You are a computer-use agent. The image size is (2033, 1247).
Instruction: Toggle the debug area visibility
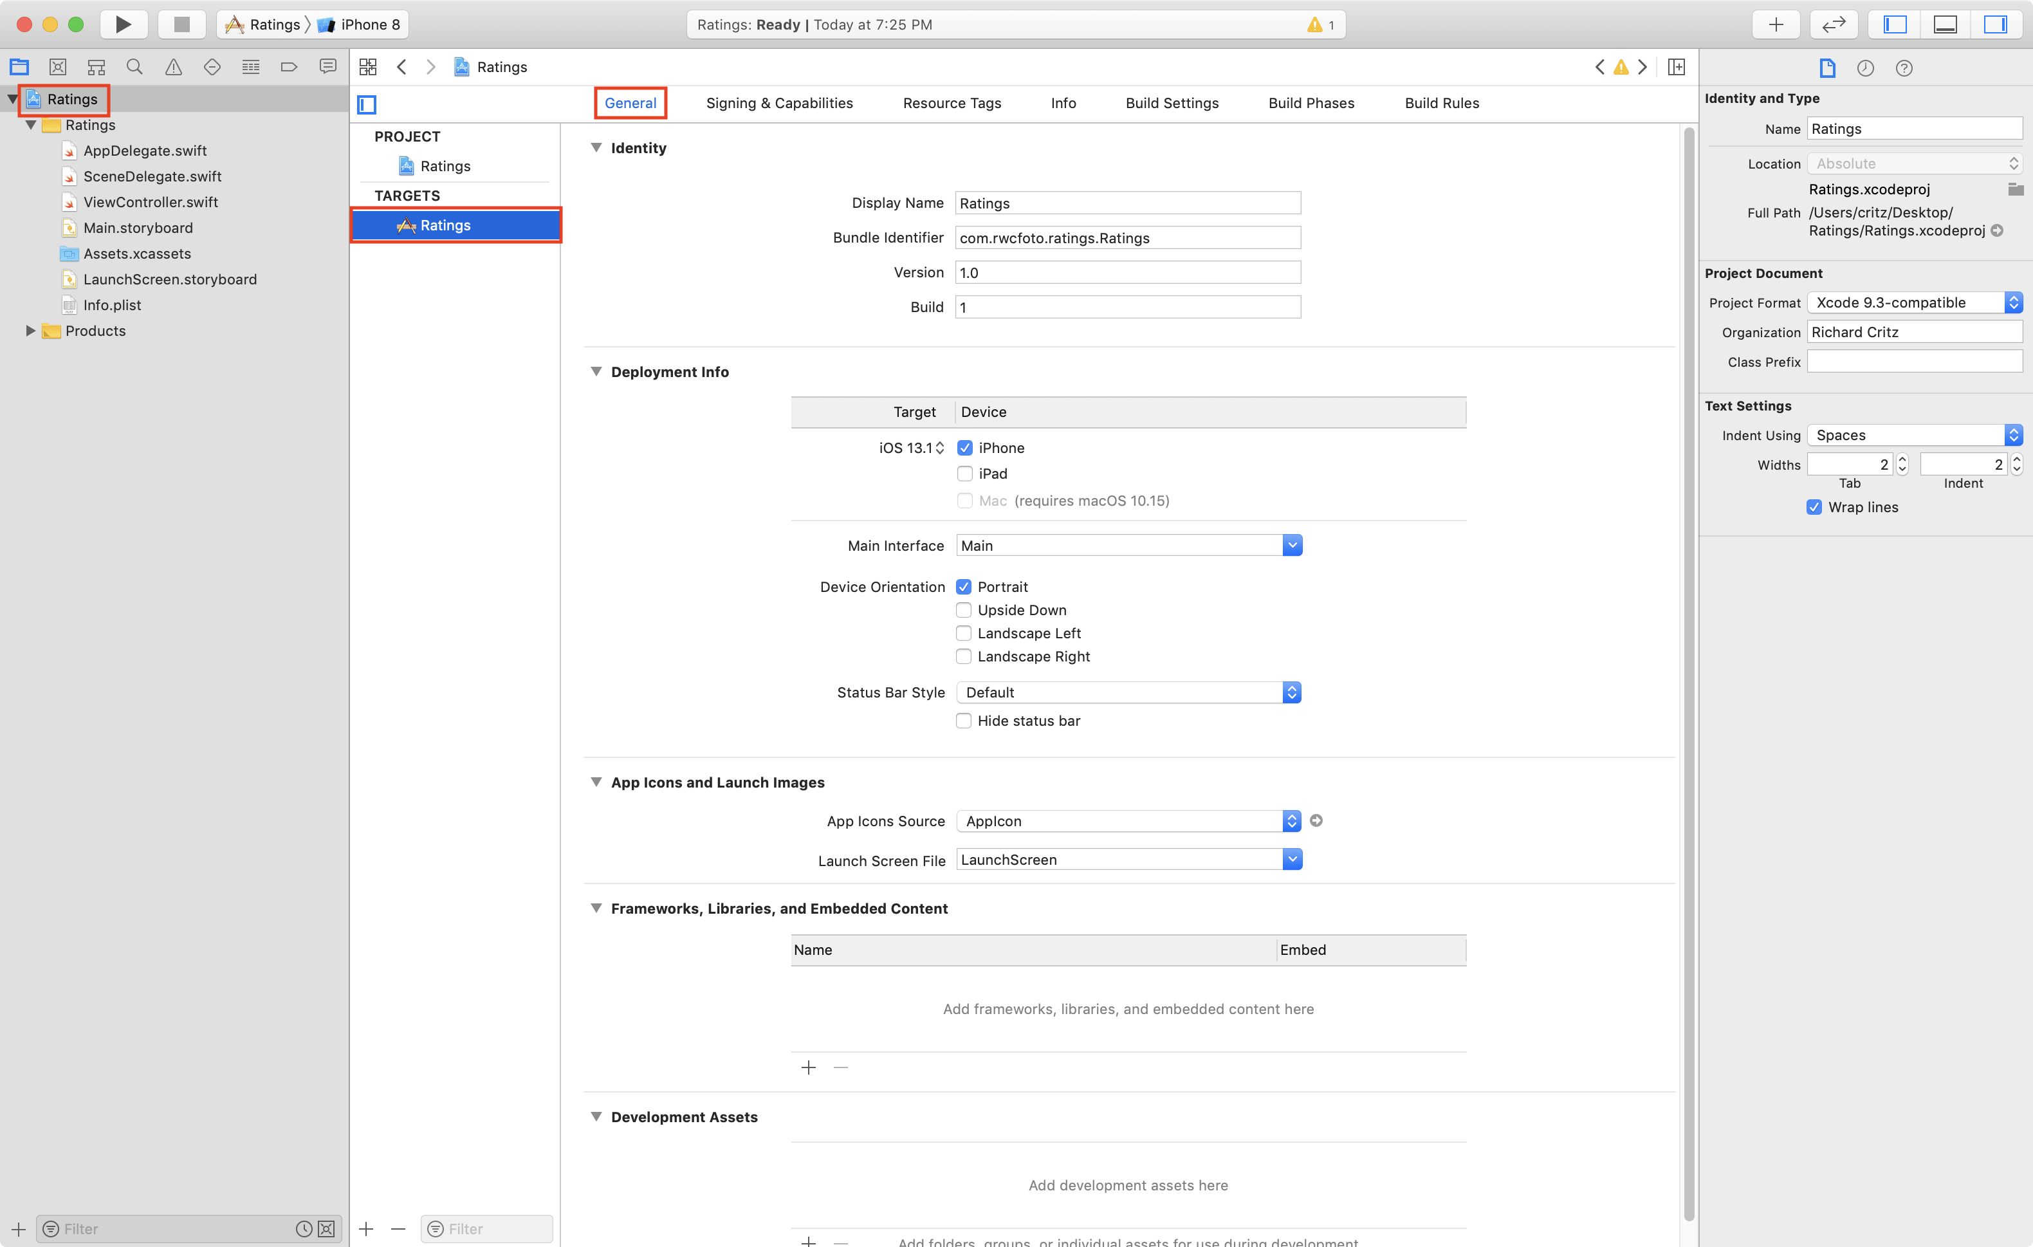1945,24
